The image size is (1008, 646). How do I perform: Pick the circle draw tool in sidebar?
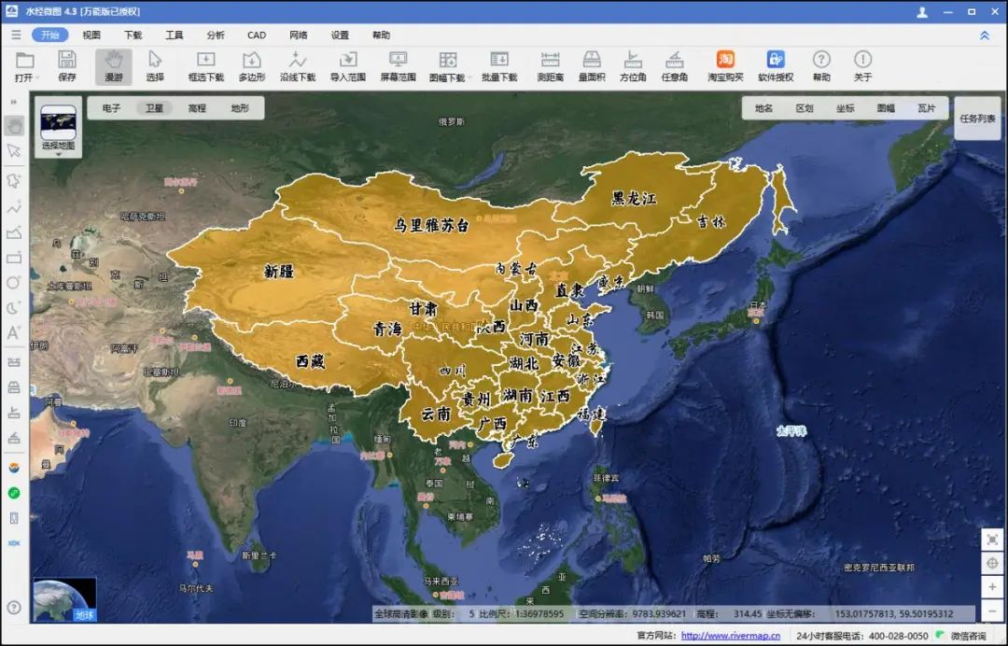click(14, 283)
